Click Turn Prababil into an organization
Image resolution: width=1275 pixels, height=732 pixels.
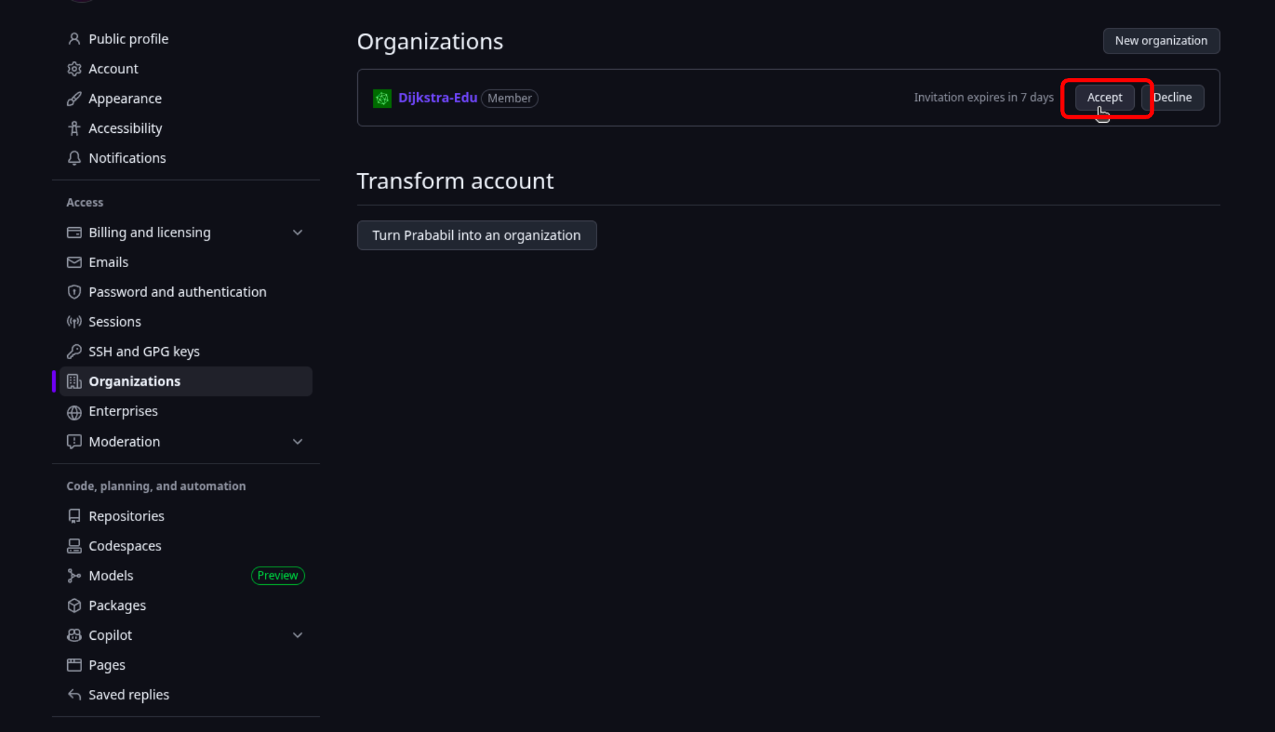tap(477, 235)
